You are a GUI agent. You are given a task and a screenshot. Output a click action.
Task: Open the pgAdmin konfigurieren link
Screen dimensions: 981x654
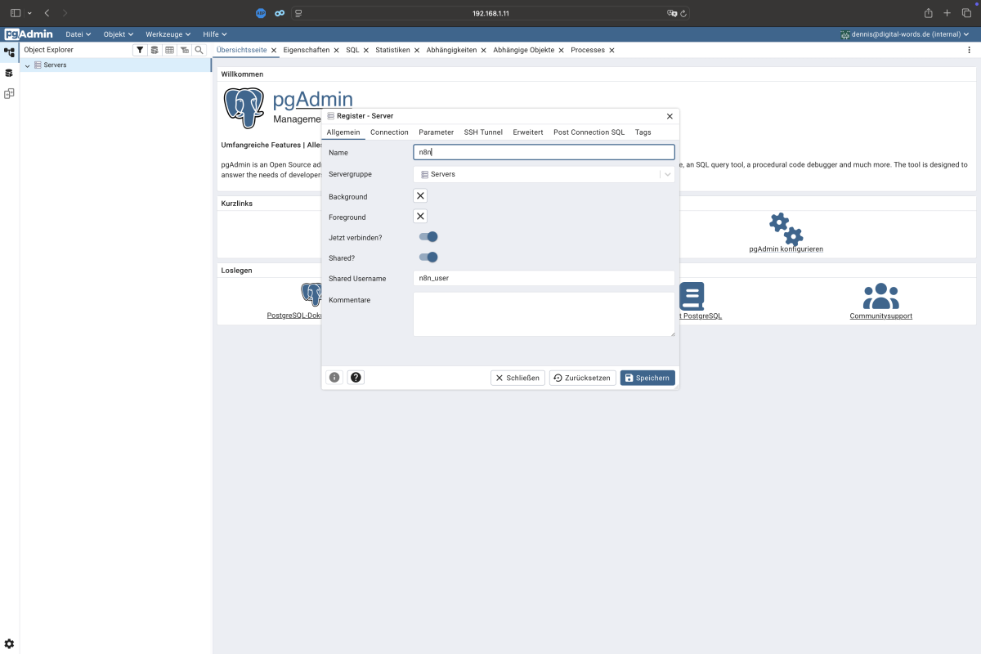point(786,249)
